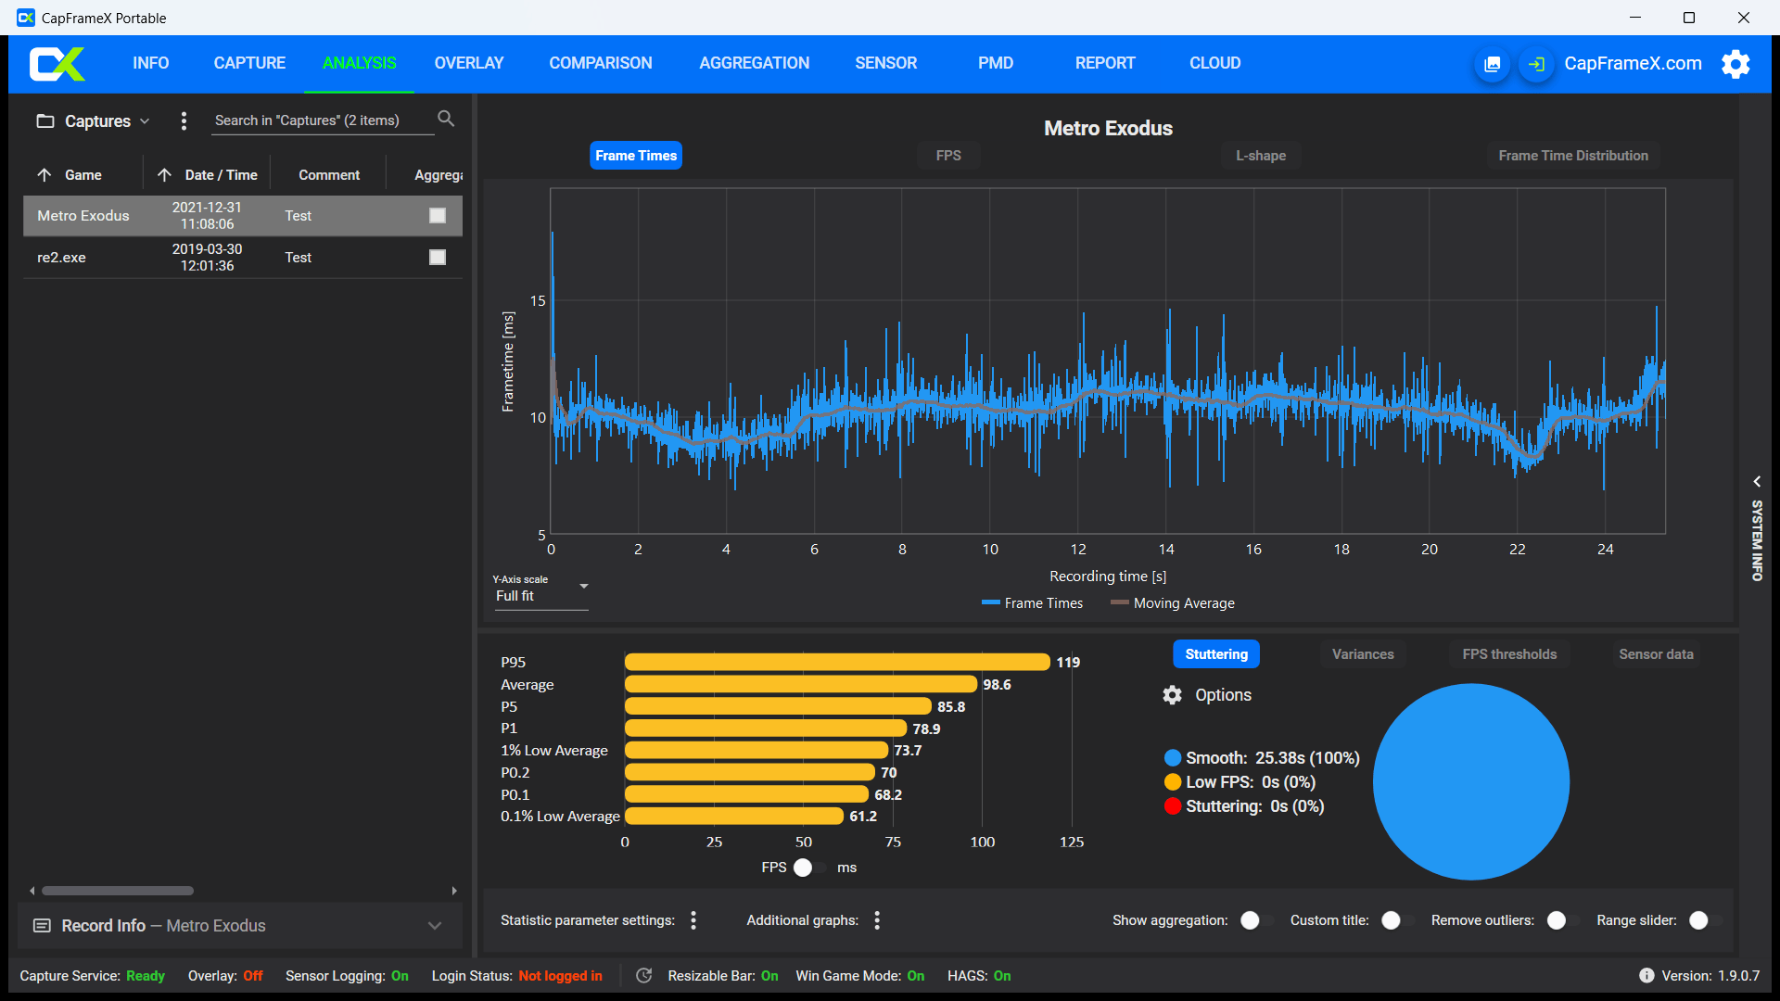Switch to the FPS thresholds view
Image resolution: width=1780 pixels, height=1001 pixels.
(x=1509, y=654)
